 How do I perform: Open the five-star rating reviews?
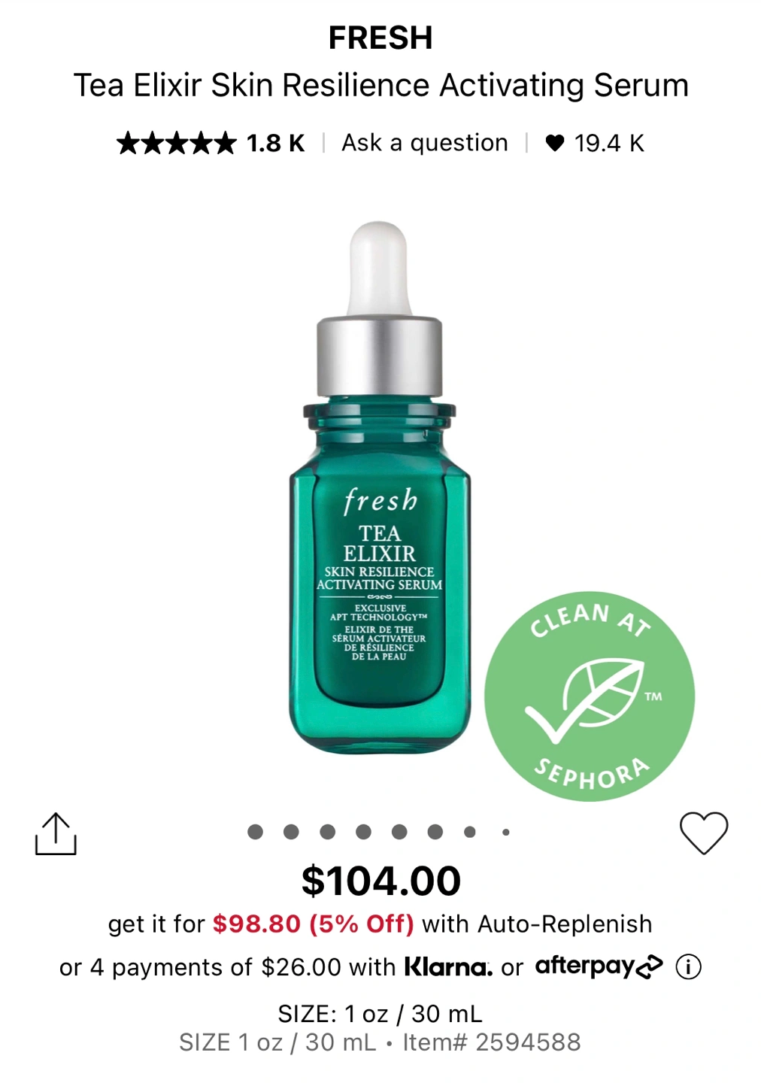[x=177, y=143]
